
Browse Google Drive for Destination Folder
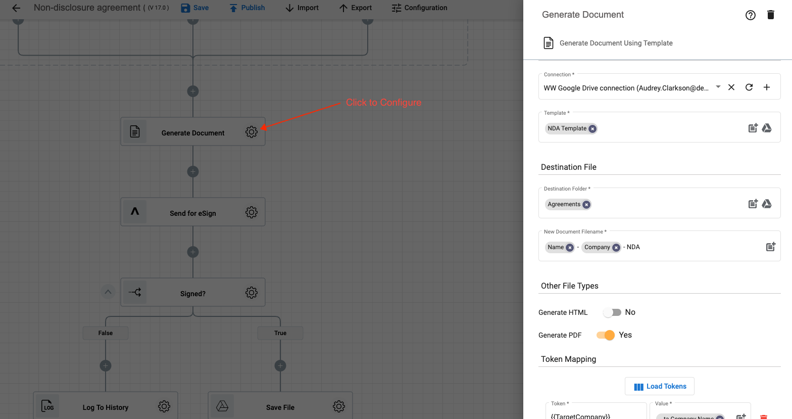tap(767, 204)
